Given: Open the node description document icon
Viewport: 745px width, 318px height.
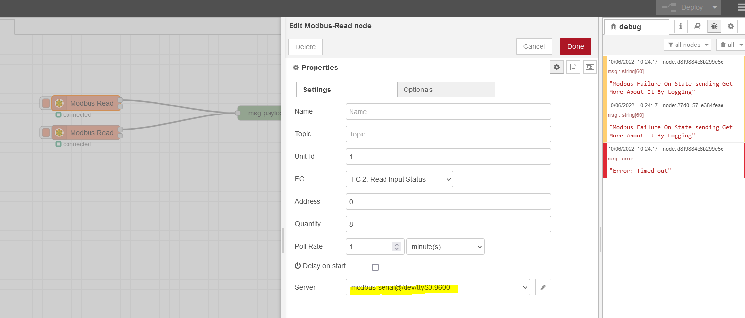Looking at the screenshot, I should click(x=573, y=68).
